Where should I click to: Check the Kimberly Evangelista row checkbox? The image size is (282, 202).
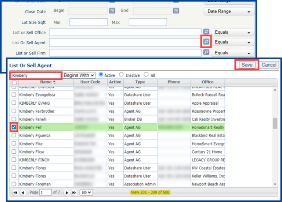coord(14,95)
